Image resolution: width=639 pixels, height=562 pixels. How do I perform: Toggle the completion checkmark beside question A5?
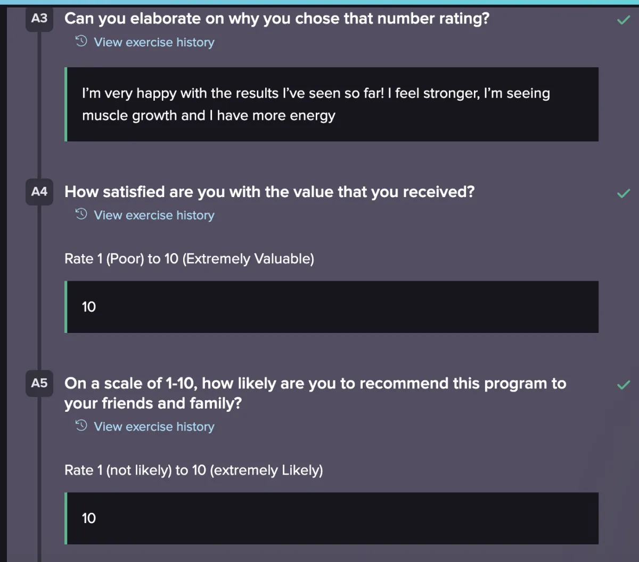[623, 385]
